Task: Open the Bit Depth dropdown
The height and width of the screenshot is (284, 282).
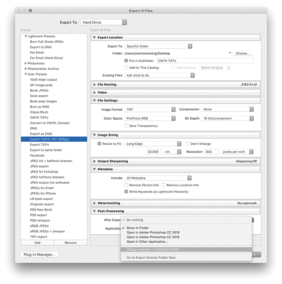Action: click(228, 119)
